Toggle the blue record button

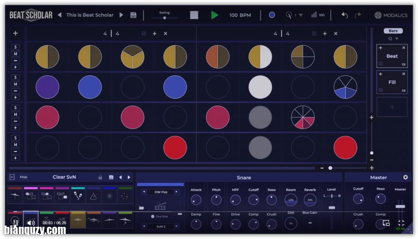(x=272, y=15)
